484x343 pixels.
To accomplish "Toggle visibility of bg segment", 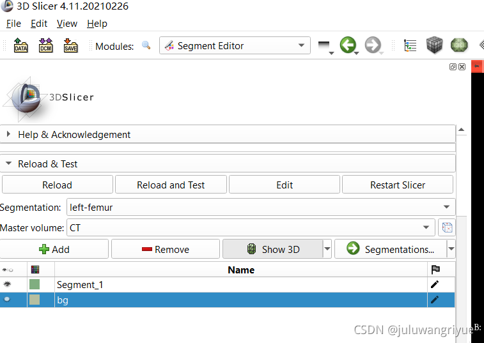I will coord(7,299).
